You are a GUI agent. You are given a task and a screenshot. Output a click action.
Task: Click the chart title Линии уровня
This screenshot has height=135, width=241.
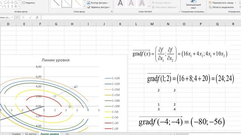[x=55, y=60]
